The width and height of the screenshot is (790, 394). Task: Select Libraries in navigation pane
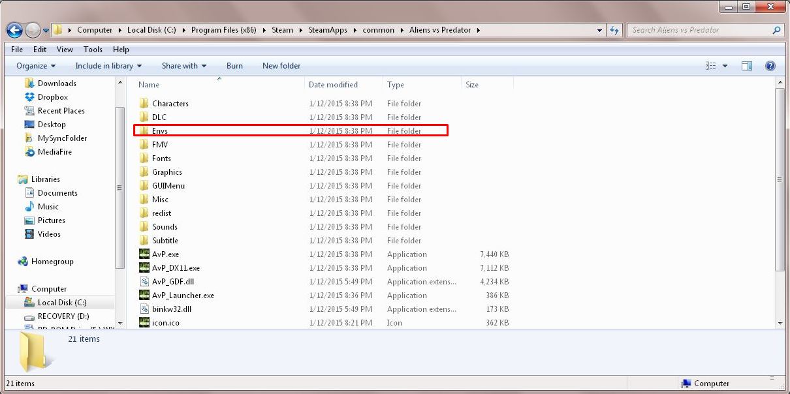tap(45, 179)
